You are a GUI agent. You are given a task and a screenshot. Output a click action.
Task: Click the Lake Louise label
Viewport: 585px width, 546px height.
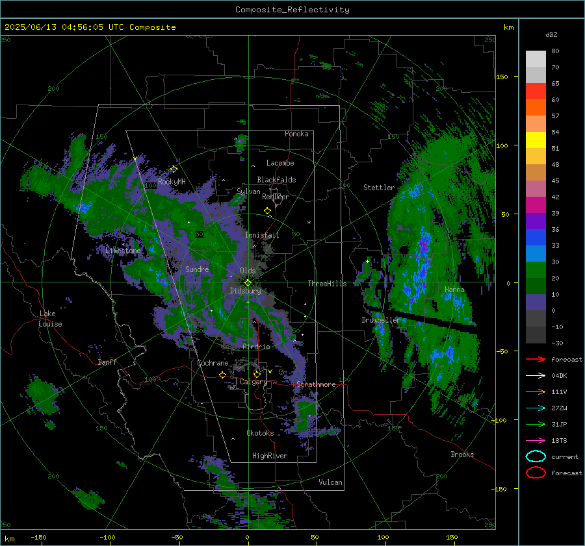[50, 319]
